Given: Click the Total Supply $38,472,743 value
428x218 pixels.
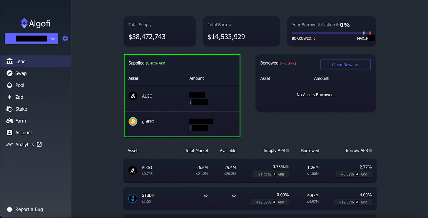Looking at the screenshot, I should pos(147,37).
